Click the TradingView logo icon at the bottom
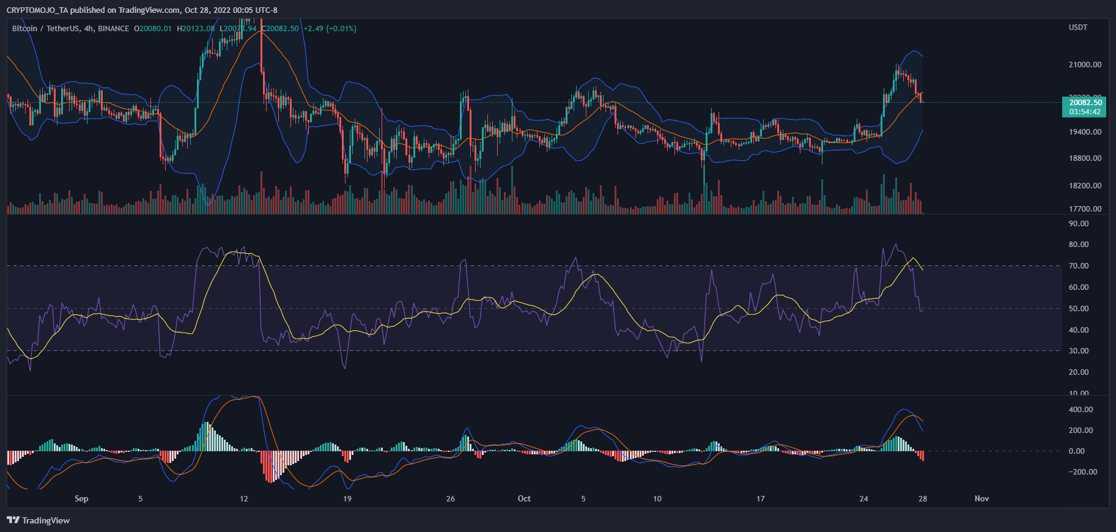Image resolution: width=1116 pixels, height=532 pixels. tap(13, 520)
